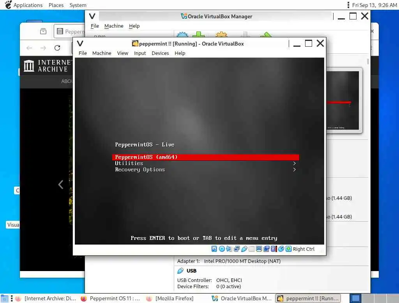Click the keyboard capture green arrow icon
Screen dimensions: 399x303
(x=288, y=249)
